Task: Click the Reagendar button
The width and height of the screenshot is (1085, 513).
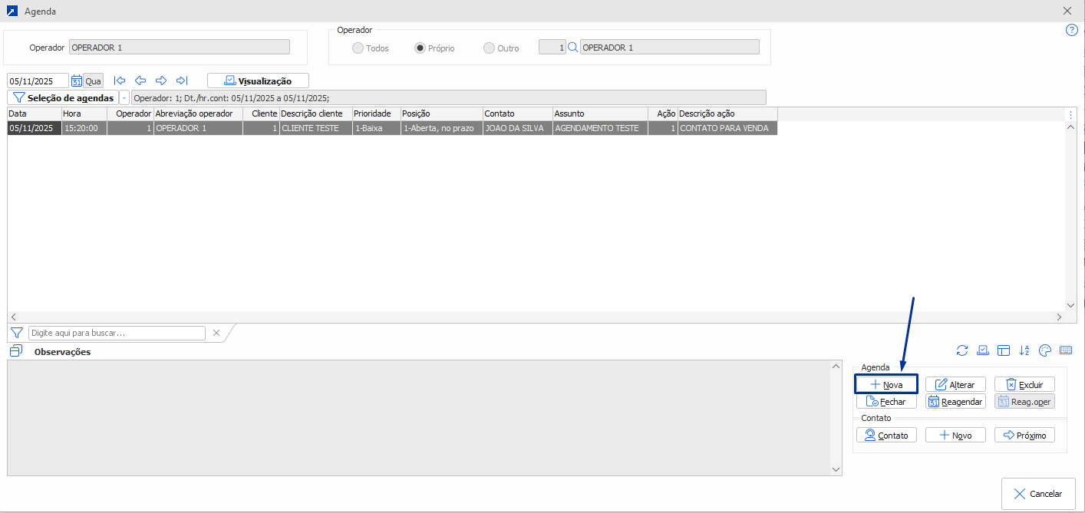Action: coord(955,401)
